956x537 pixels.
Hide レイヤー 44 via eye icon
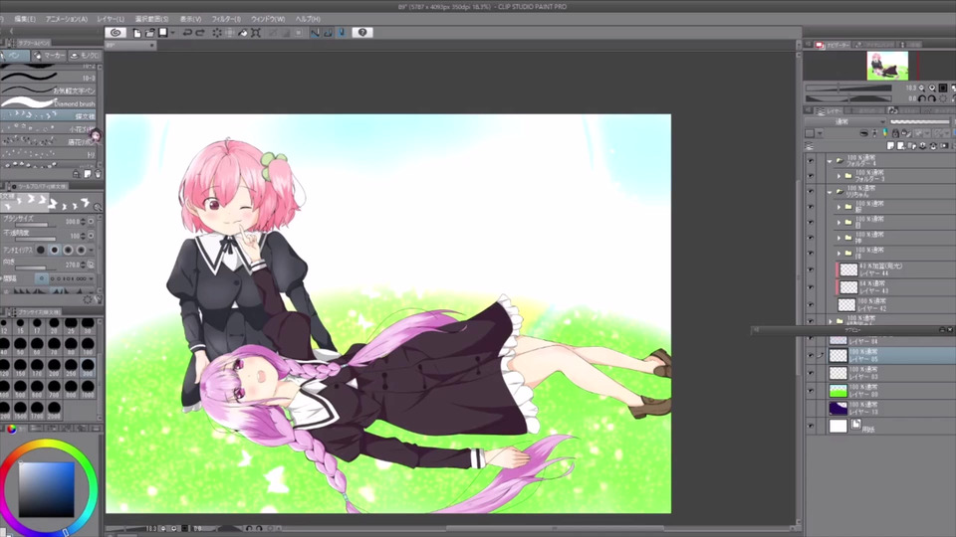811,269
